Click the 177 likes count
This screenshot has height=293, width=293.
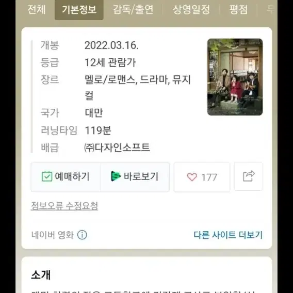click(x=209, y=177)
